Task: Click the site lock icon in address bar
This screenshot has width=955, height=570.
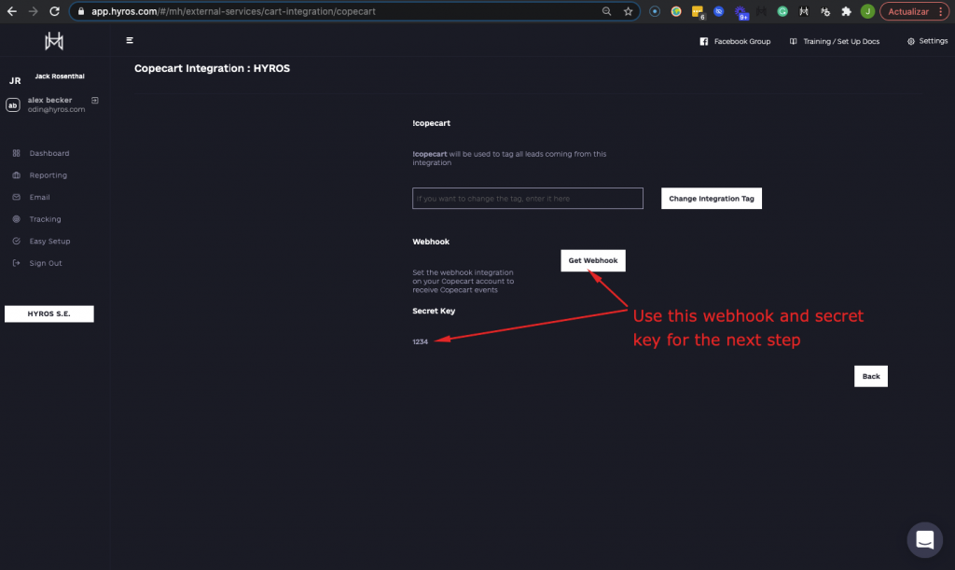Action: (81, 11)
